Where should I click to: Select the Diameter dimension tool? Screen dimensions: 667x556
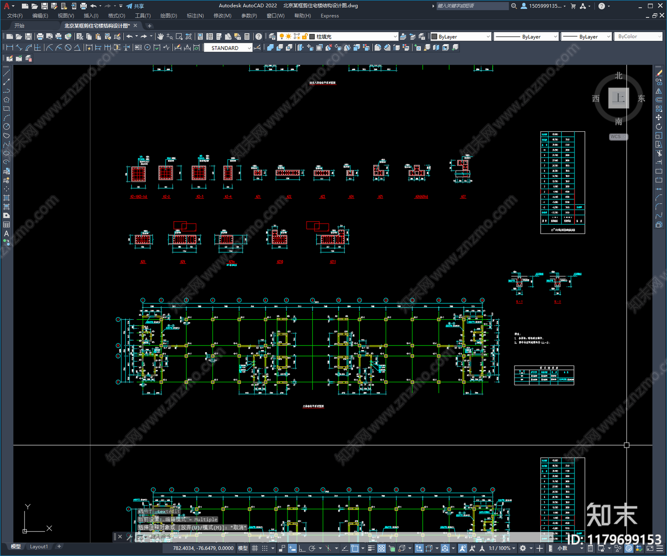pyautogui.click(x=68, y=48)
